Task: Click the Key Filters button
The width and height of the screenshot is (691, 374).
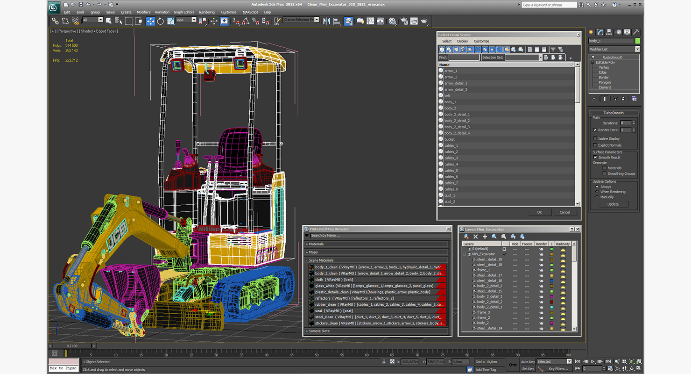Action: click(x=558, y=368)
